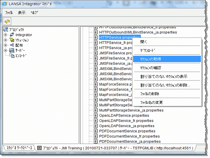The height and width of the screenshot is (158, 210).
Task: Open the ヘルプ menu
Action: (34, 13)
